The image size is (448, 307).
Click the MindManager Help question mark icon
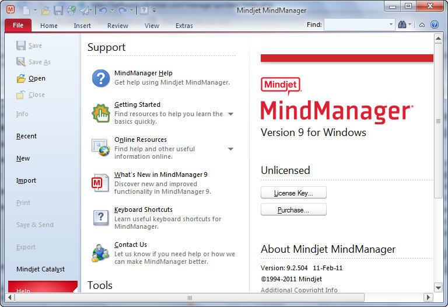100,78
